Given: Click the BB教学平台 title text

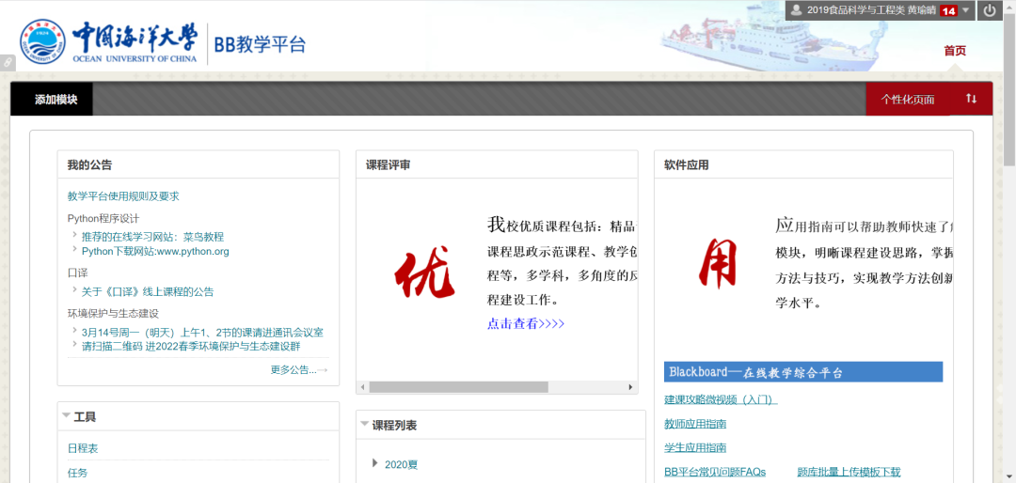Looking at the screenshot, I should pyautogui.click(x=260, y=45).
